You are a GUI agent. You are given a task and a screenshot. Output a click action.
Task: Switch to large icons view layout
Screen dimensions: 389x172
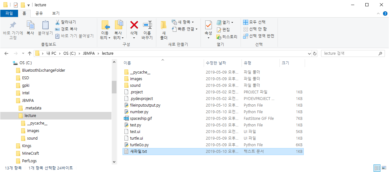click(385, 168)
